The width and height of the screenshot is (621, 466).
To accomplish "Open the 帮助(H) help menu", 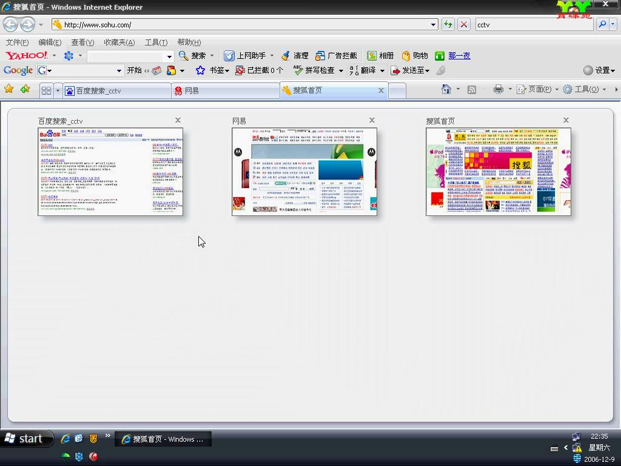I will click(189, 42).
